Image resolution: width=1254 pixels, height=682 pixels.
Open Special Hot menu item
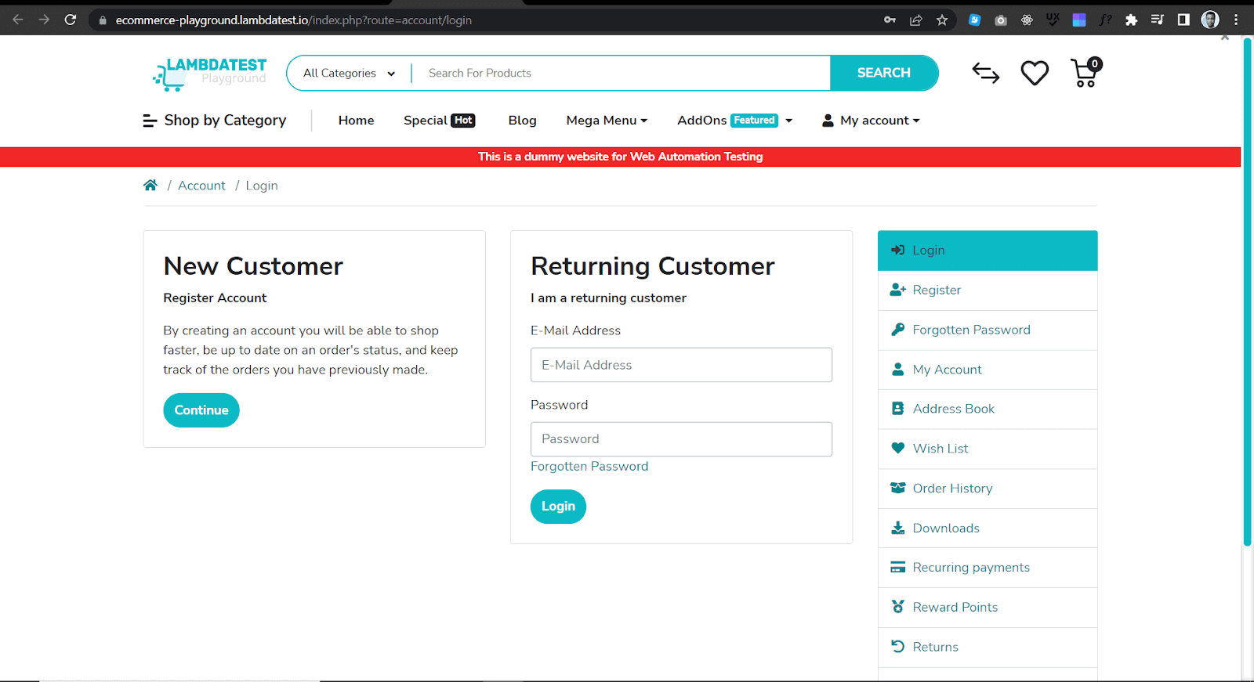[440, 121]
